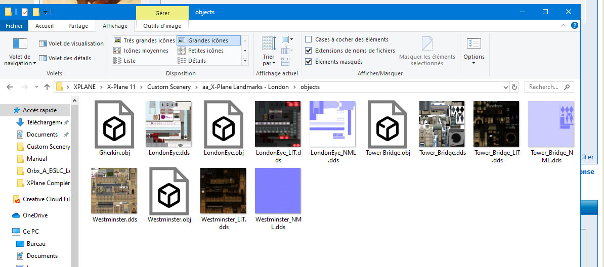Switch to Liste layout
Viewport: 604px width, 267px height.
124,61
